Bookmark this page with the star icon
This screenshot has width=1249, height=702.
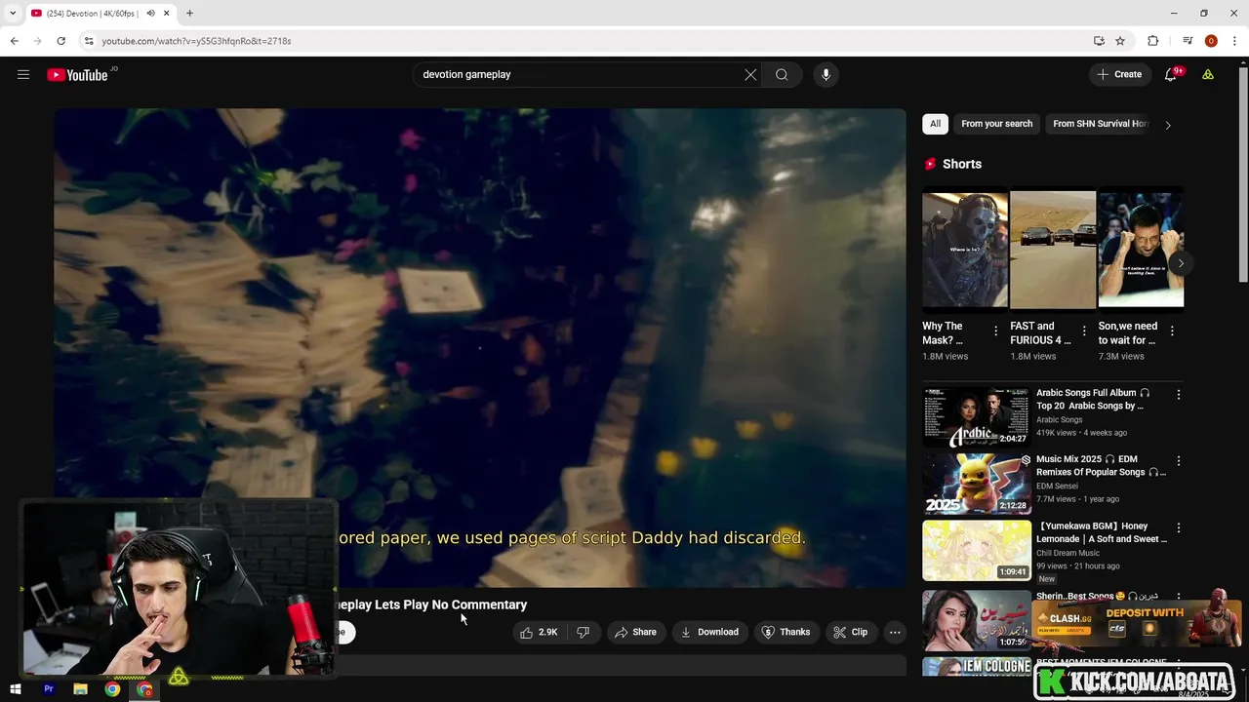[1120, 41]
